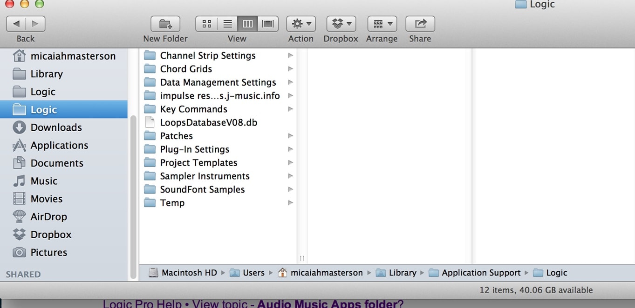The height and width of the screenshot is (308, 635).
Task: Select the Plug-In Settings folder
Action: tap(218, 149)
